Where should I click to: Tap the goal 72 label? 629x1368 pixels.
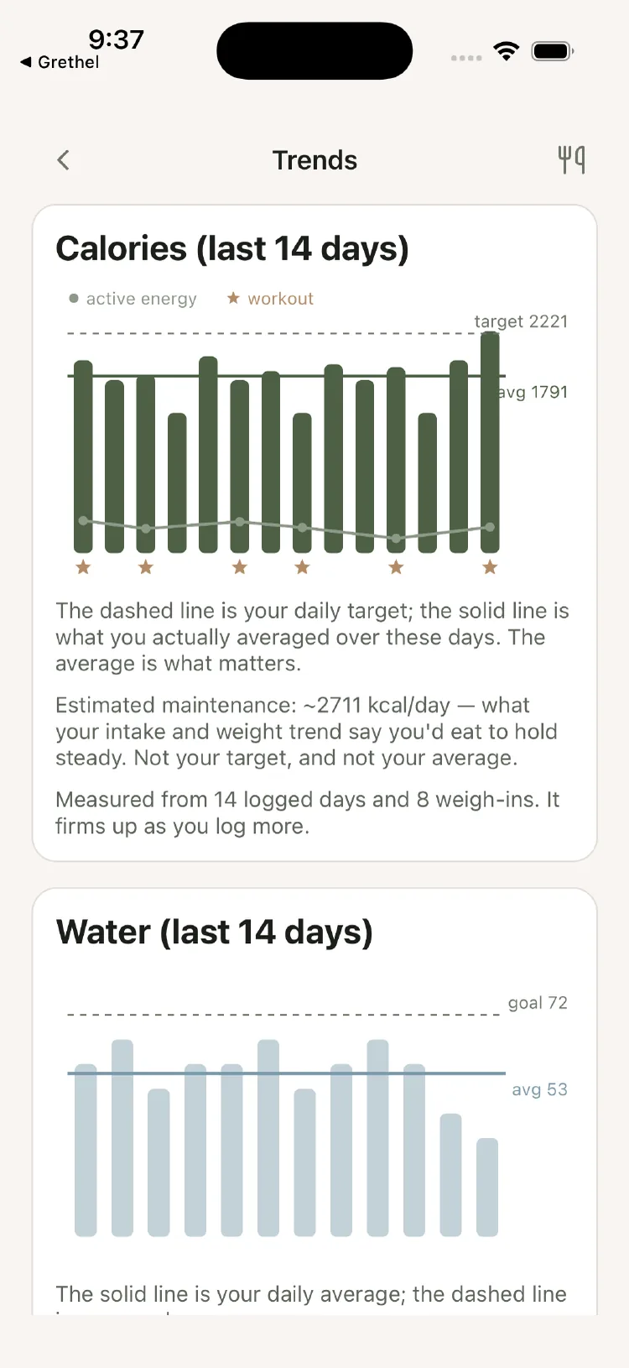point(538,1003)
